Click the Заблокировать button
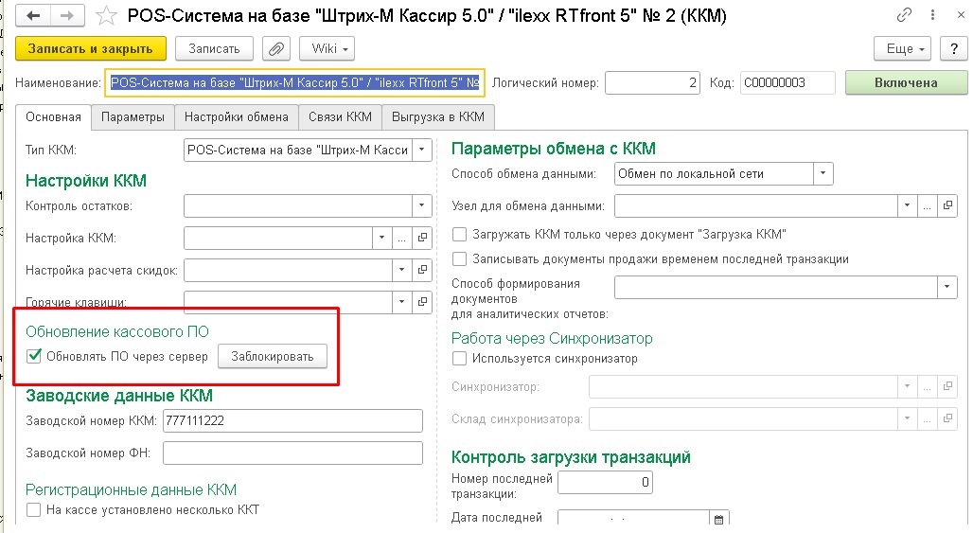The width and height of the screenshot is (973, 533). point(273,356)
